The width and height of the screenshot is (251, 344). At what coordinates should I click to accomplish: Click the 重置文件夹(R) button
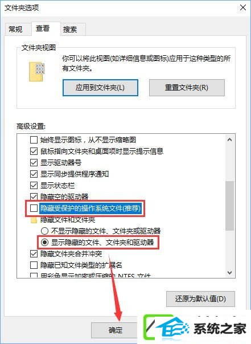pyautogui.click(x=187, y=88)
